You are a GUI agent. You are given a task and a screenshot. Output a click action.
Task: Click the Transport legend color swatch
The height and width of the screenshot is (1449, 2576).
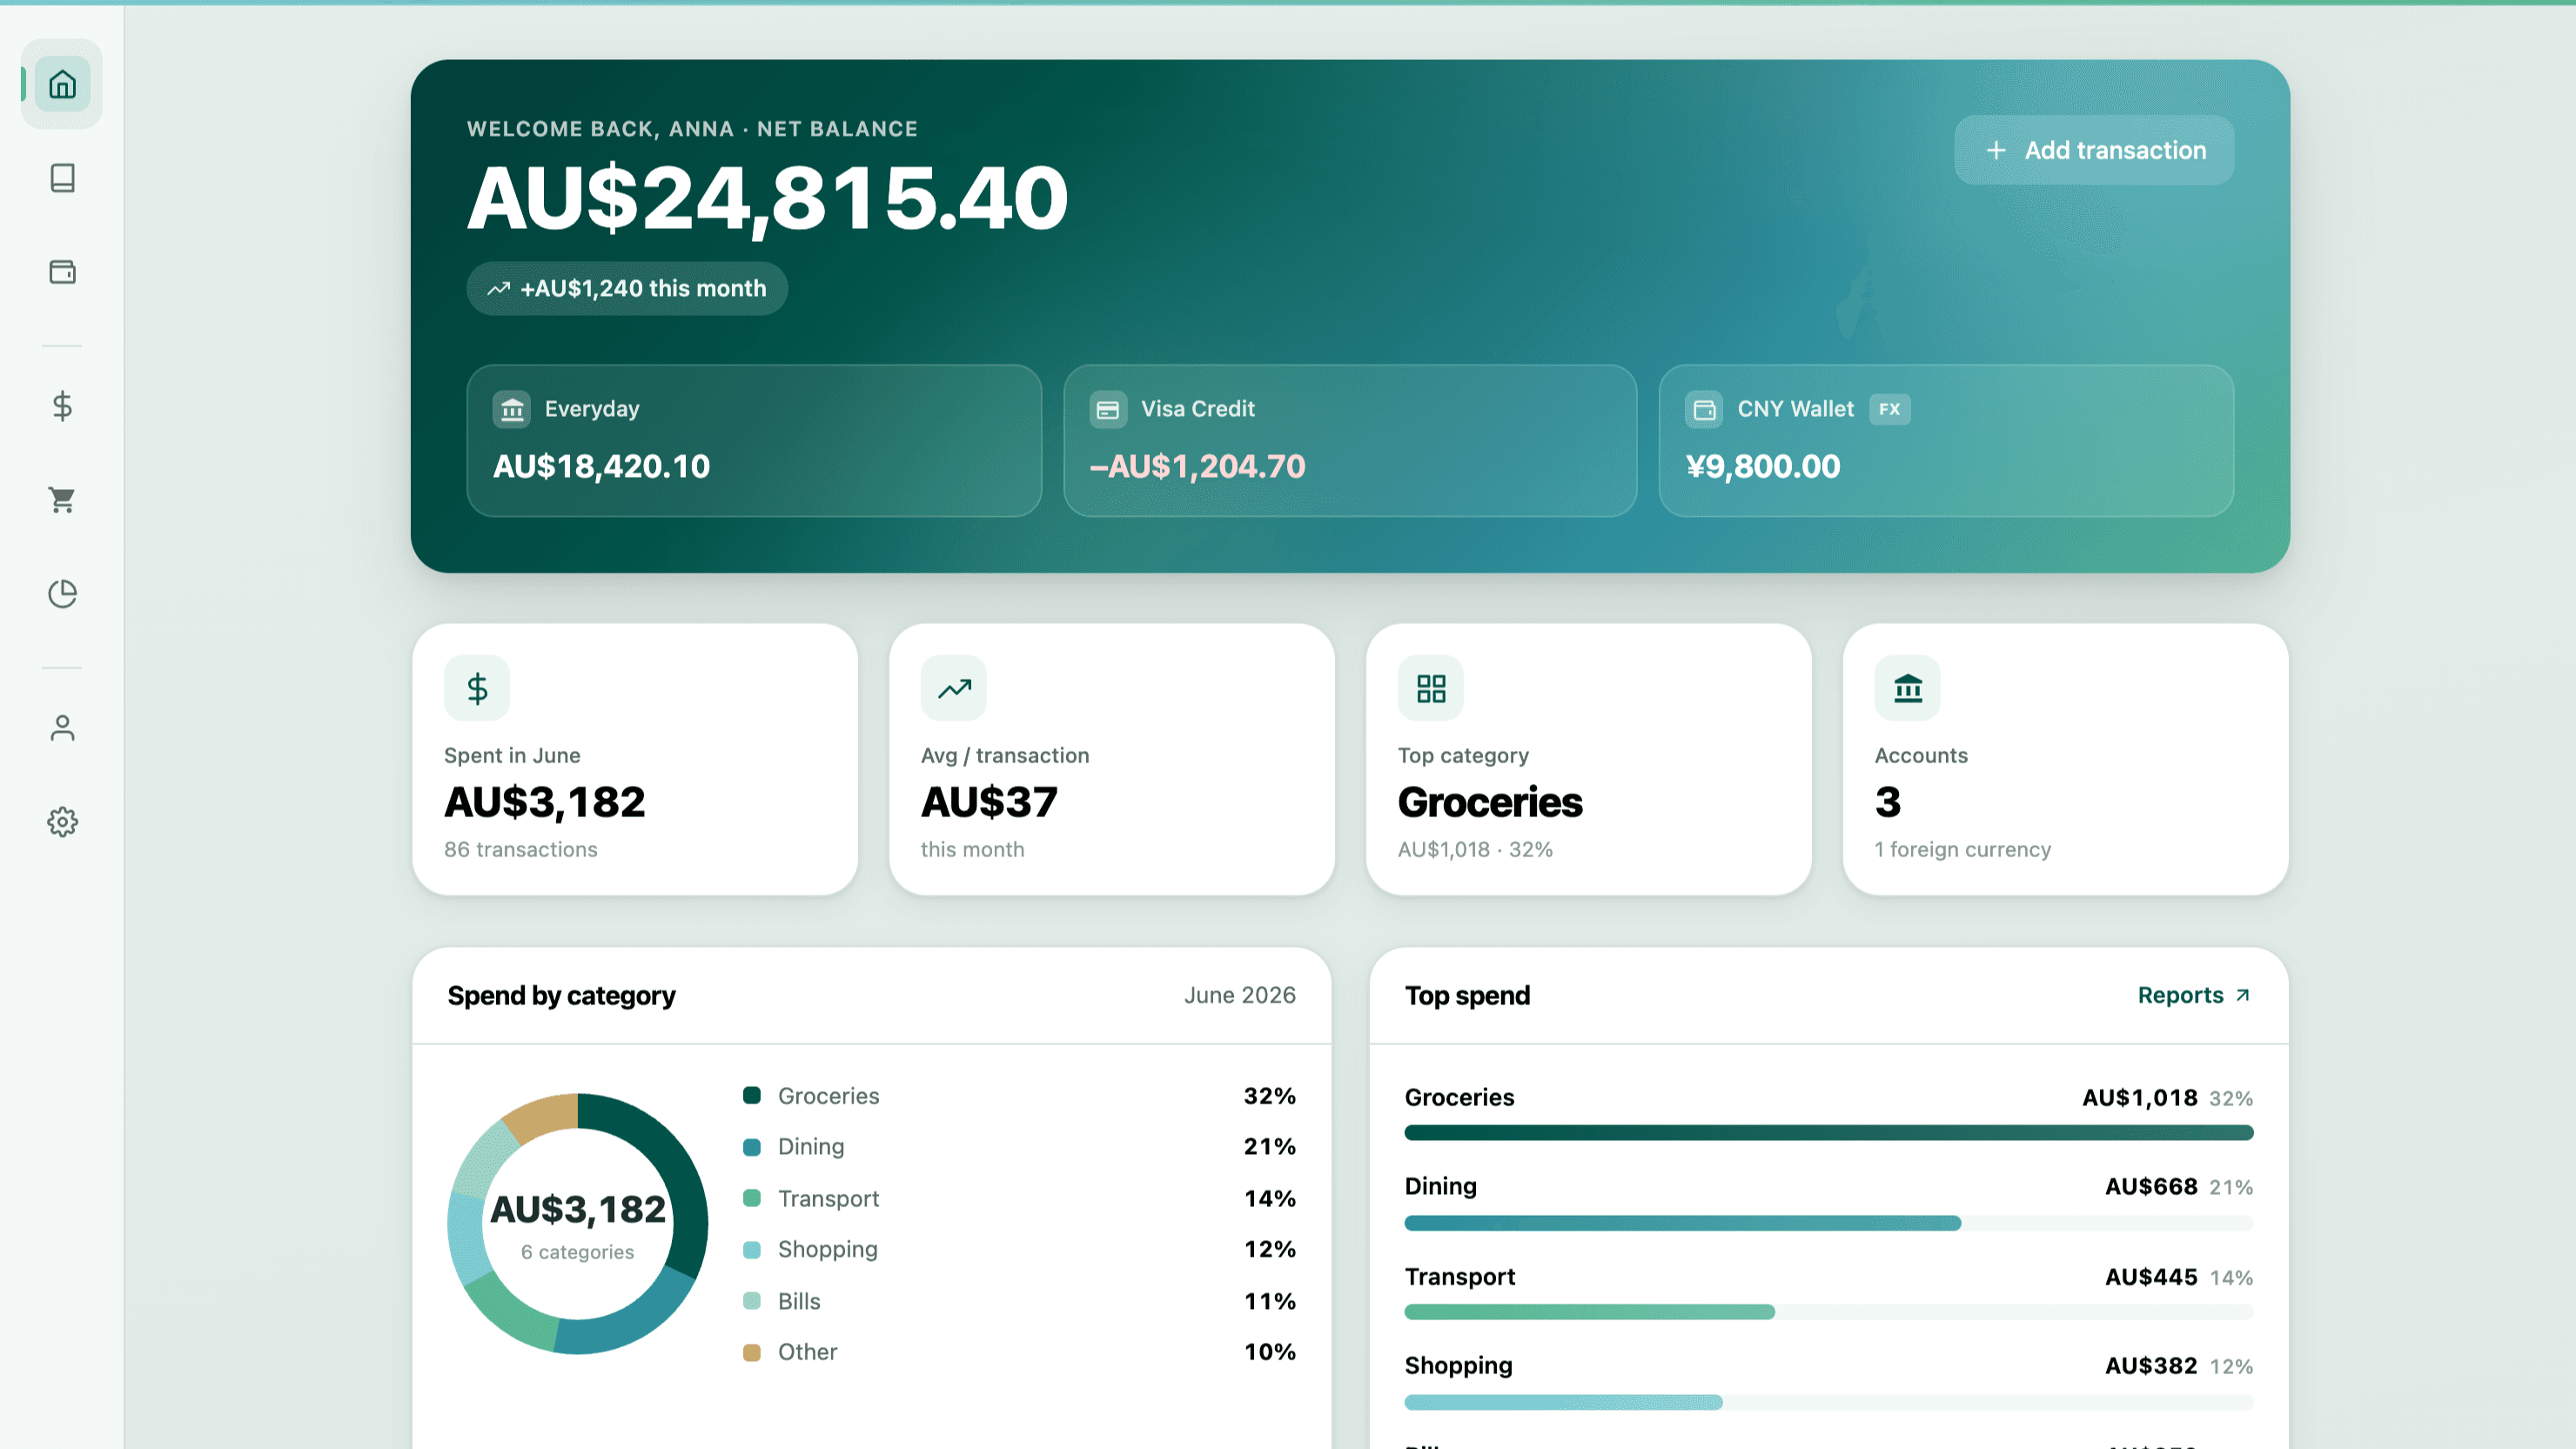point(752,1198)
